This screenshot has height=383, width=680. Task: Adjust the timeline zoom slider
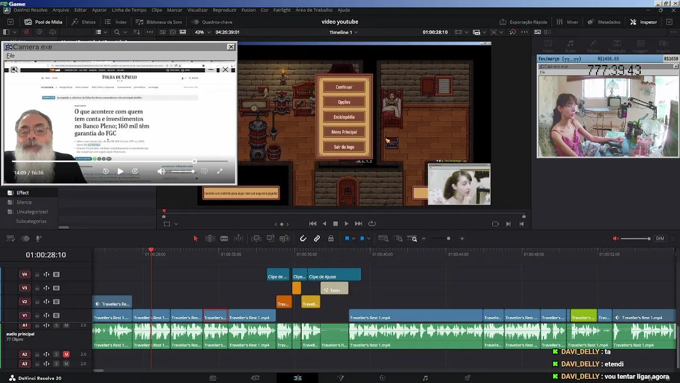click(448, 239)
